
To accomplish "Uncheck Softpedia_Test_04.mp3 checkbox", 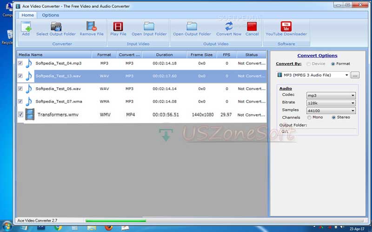I will (20, 63).
